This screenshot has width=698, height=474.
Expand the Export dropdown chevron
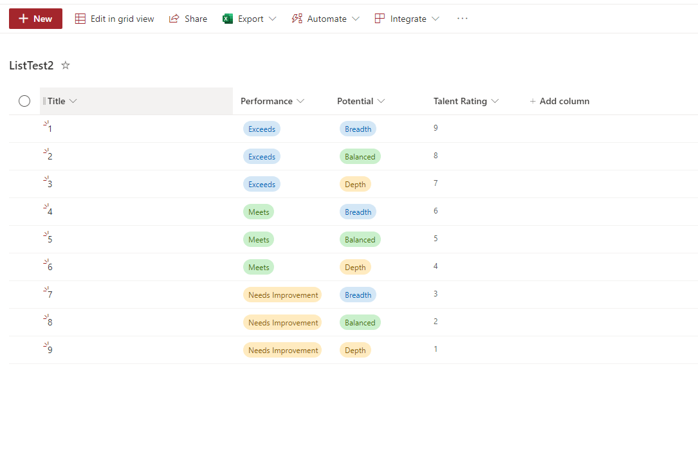point(273,19)
